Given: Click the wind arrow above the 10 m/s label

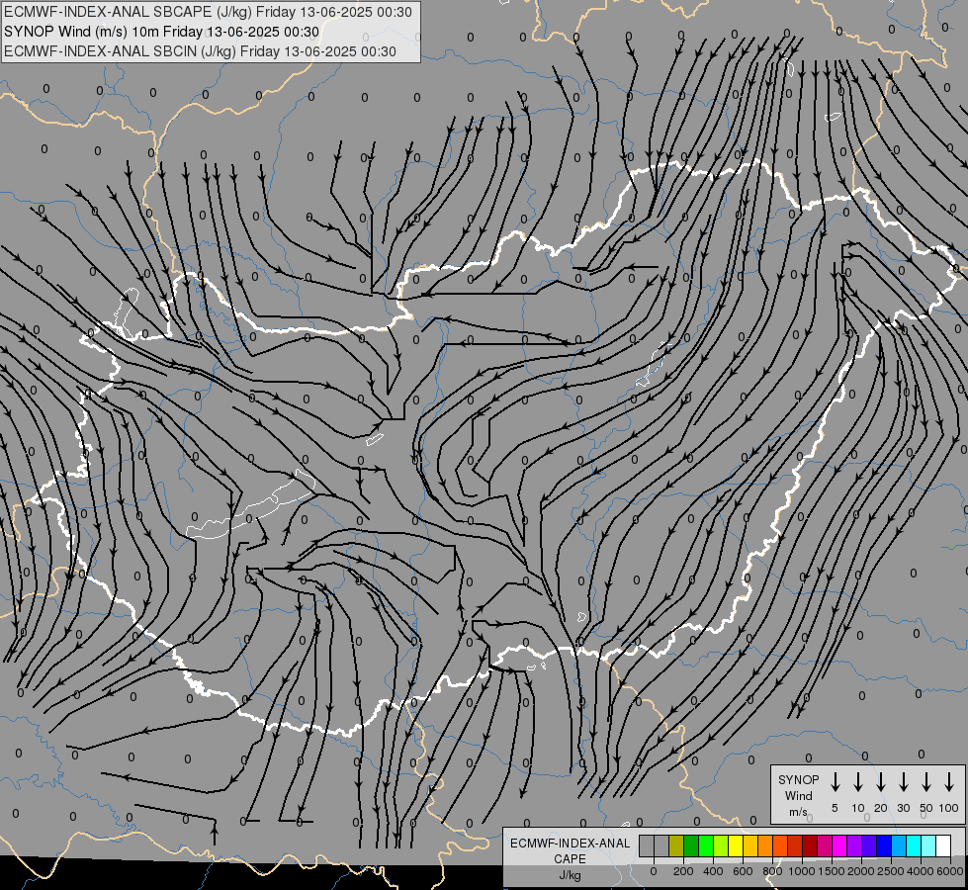Looking at the screenshot, I should tap(858, 782).
